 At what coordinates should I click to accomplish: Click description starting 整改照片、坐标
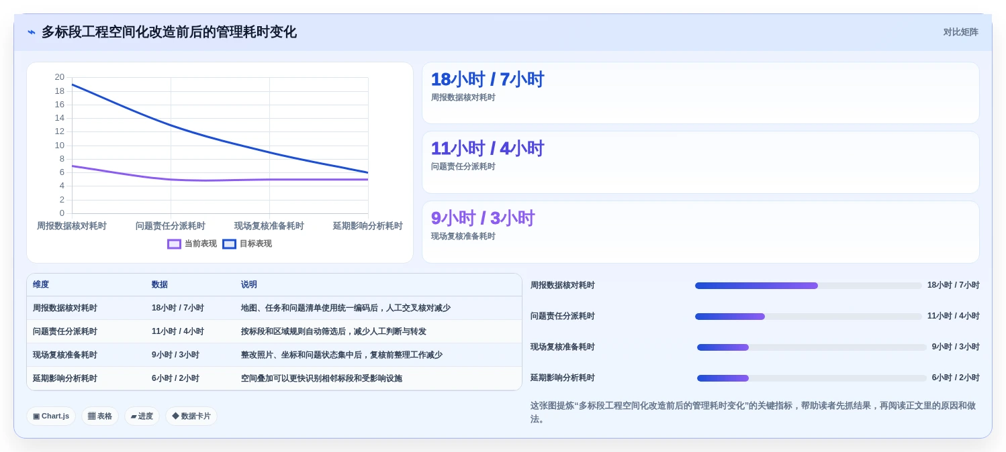[x=342, y=355]
